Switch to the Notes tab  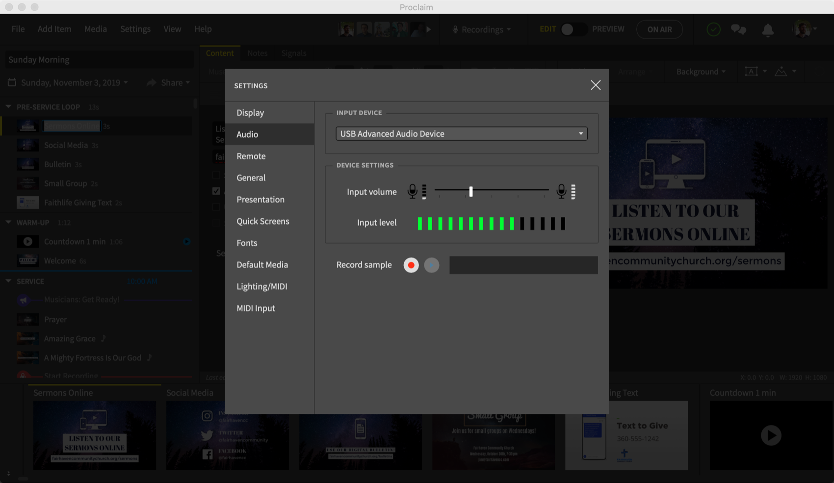point(258,53)
